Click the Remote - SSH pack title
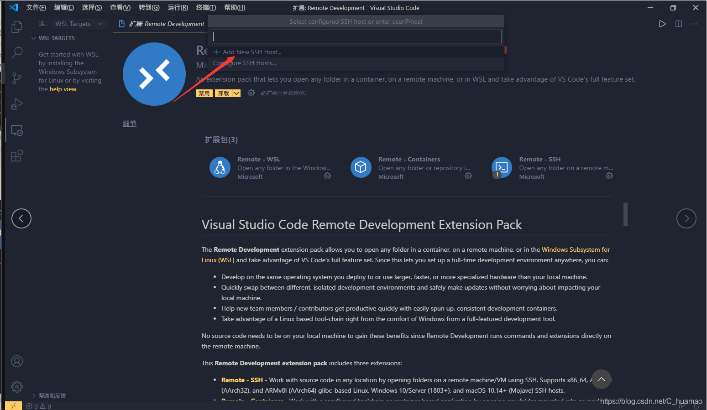707x410 pixels. [540, 159]
